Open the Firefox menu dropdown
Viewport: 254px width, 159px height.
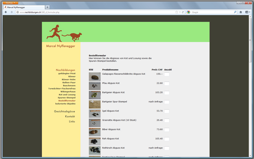tap(10, 3)
